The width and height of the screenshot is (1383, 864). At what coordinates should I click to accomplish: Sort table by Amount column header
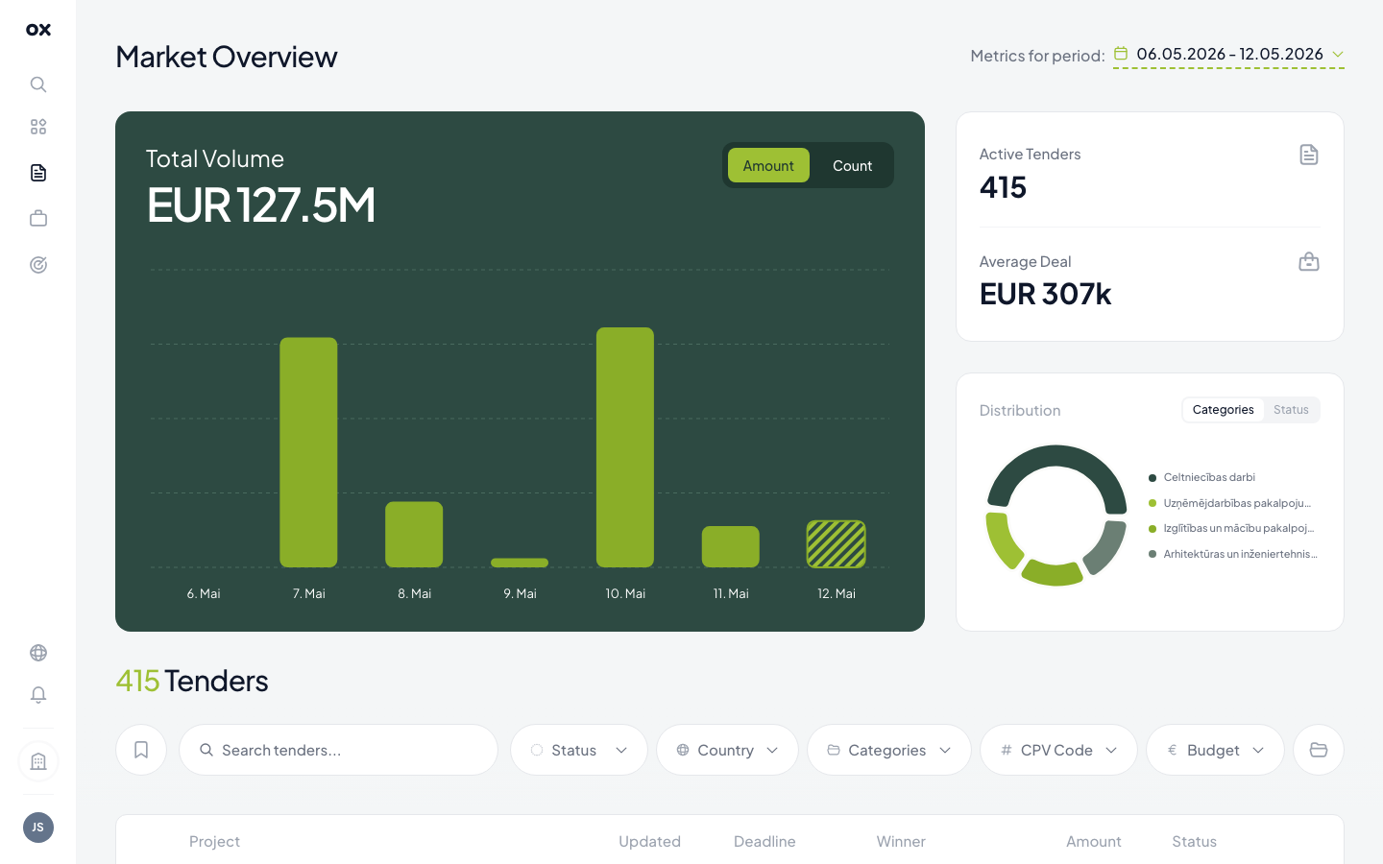[1093, 841]
